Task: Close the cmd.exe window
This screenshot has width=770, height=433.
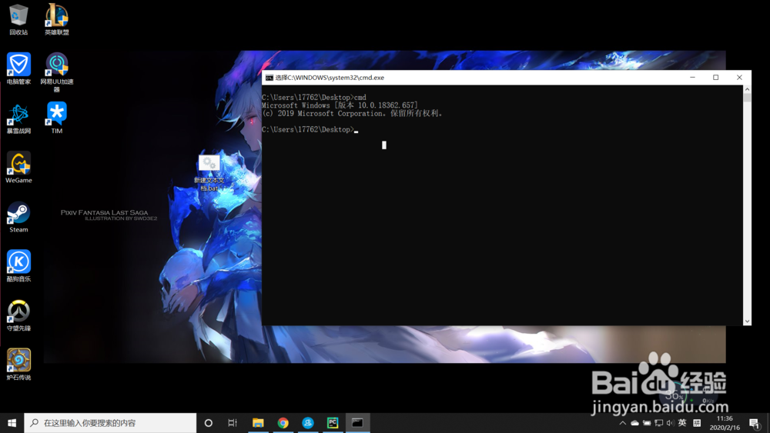Action: pyautogui.click(x=739, y=78)
